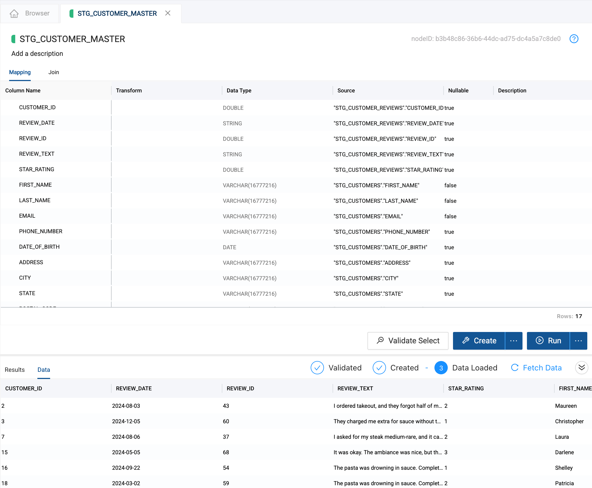This screenshot has width=592, height=488.
Task: Select the Mapping tab
Action: [x=20, y=72]
